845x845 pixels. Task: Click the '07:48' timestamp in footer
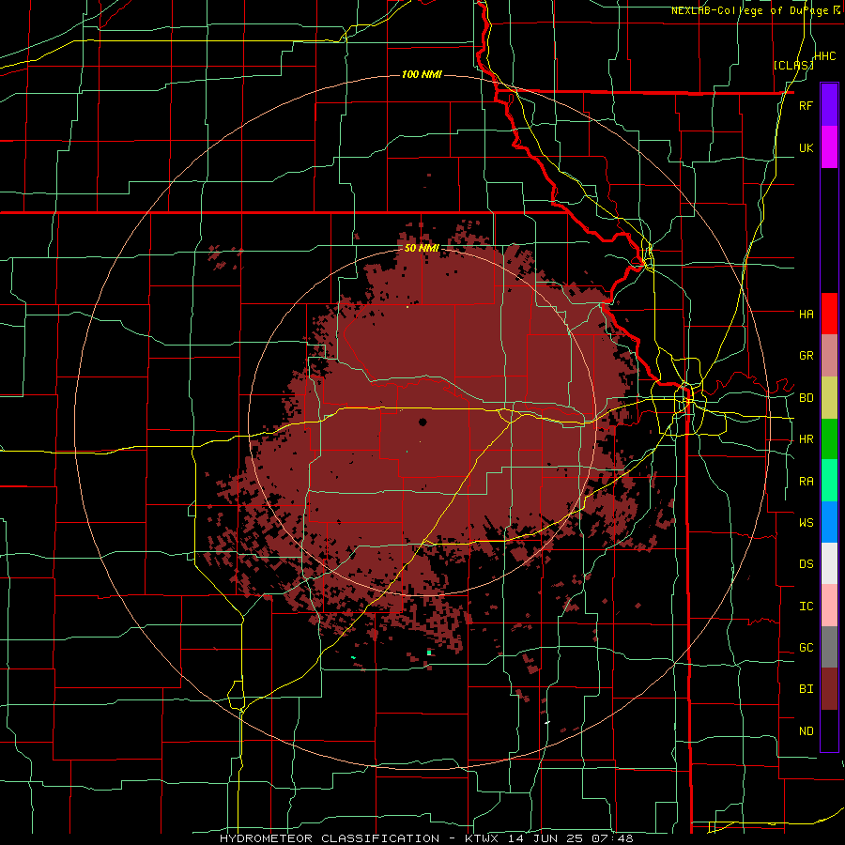[x=615, y=838]
